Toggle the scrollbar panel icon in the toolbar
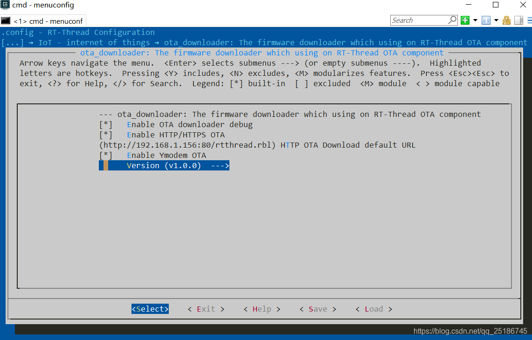532x340 pixels. point(519,20)
